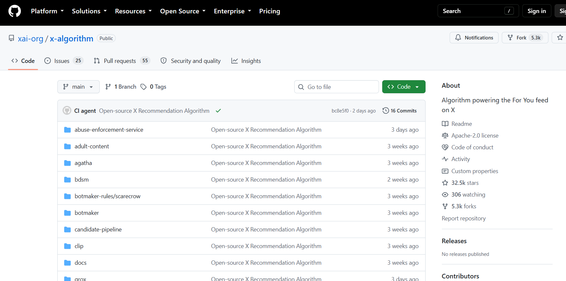Click the 306 watching text
The image size is (566, 281).
point(468,195)
